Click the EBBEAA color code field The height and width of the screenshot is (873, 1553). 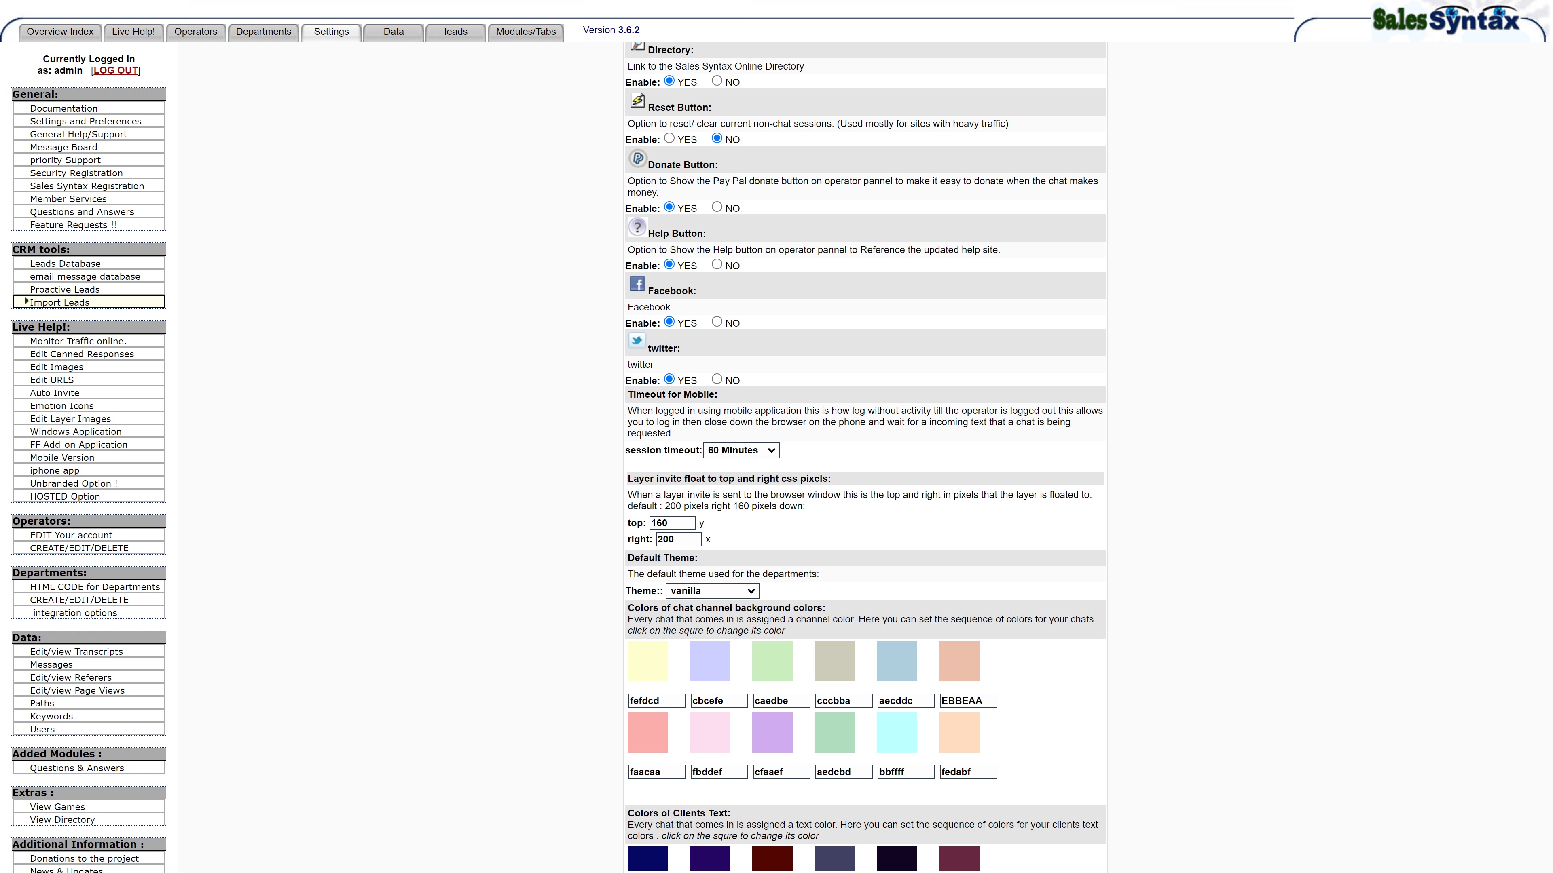(x=968, y=701)
